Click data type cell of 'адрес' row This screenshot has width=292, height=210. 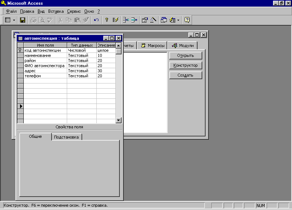coord(82,71)
